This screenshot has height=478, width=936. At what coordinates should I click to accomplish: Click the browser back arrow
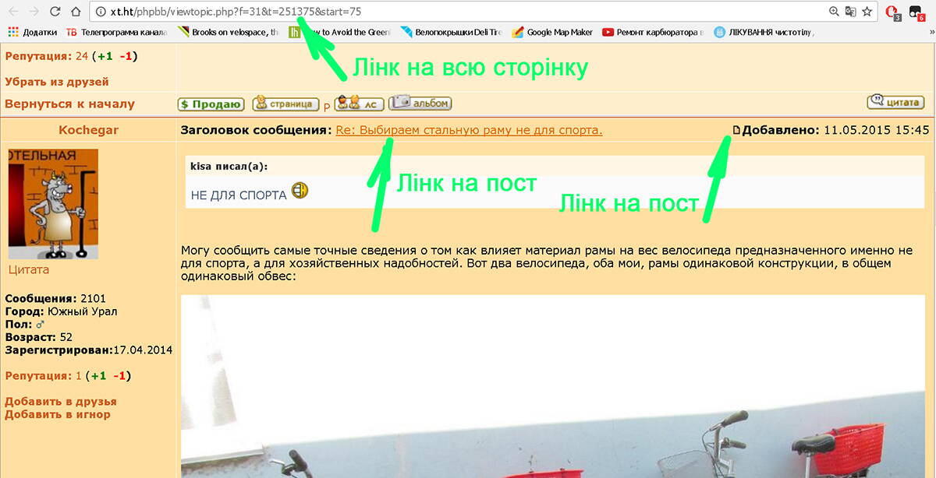pyautogui.click(x=13, y=12)
